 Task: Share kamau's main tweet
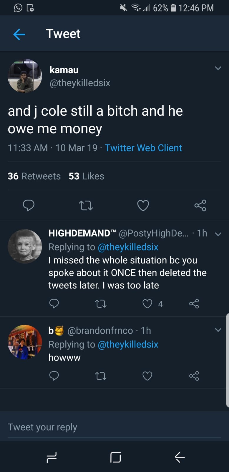click(x=200, y=205)
